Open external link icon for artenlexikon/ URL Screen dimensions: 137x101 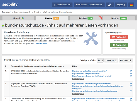point(131,83)
